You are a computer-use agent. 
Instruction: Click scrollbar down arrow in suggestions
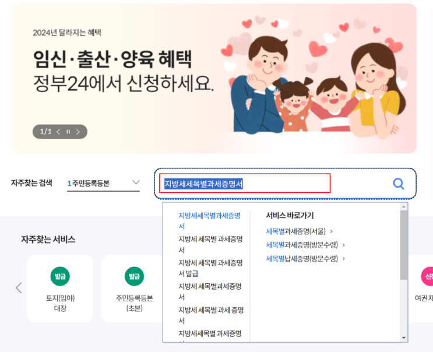404,337
